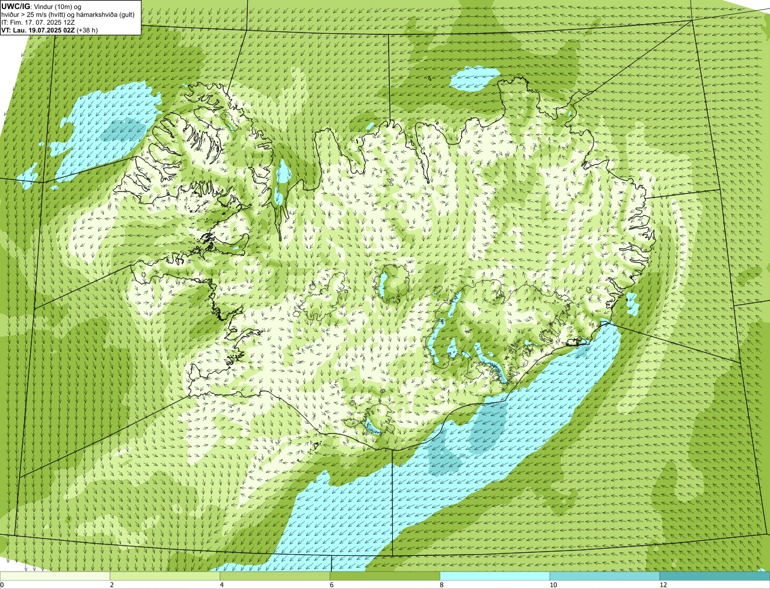Click the 8–10 m/s light cyan color bar segment
770x589 pixels.
click(x=495, y=576)
